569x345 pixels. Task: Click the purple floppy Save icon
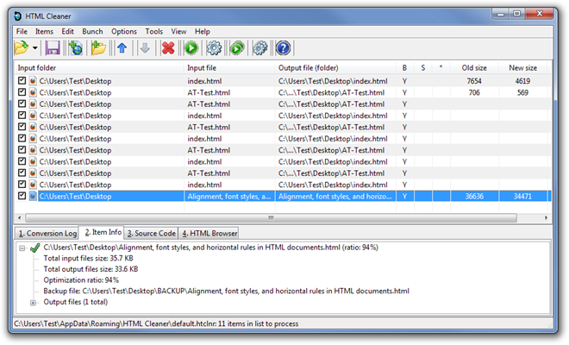pyautogui.click(x=53, y=48)
